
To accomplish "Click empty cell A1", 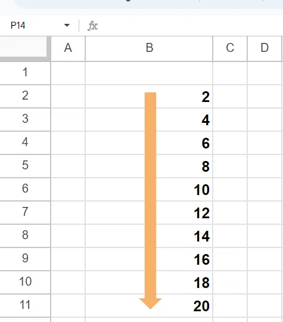I will 68,73.
